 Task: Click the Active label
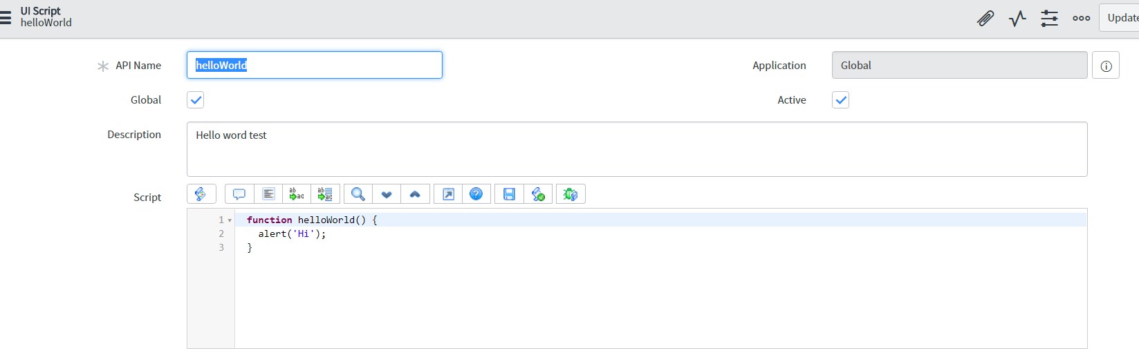click(792, 100)
